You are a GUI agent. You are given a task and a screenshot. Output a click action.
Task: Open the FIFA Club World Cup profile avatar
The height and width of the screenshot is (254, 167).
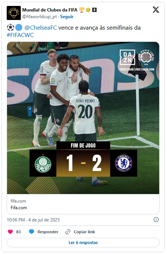pyautogui.click(x=14, y=13)
